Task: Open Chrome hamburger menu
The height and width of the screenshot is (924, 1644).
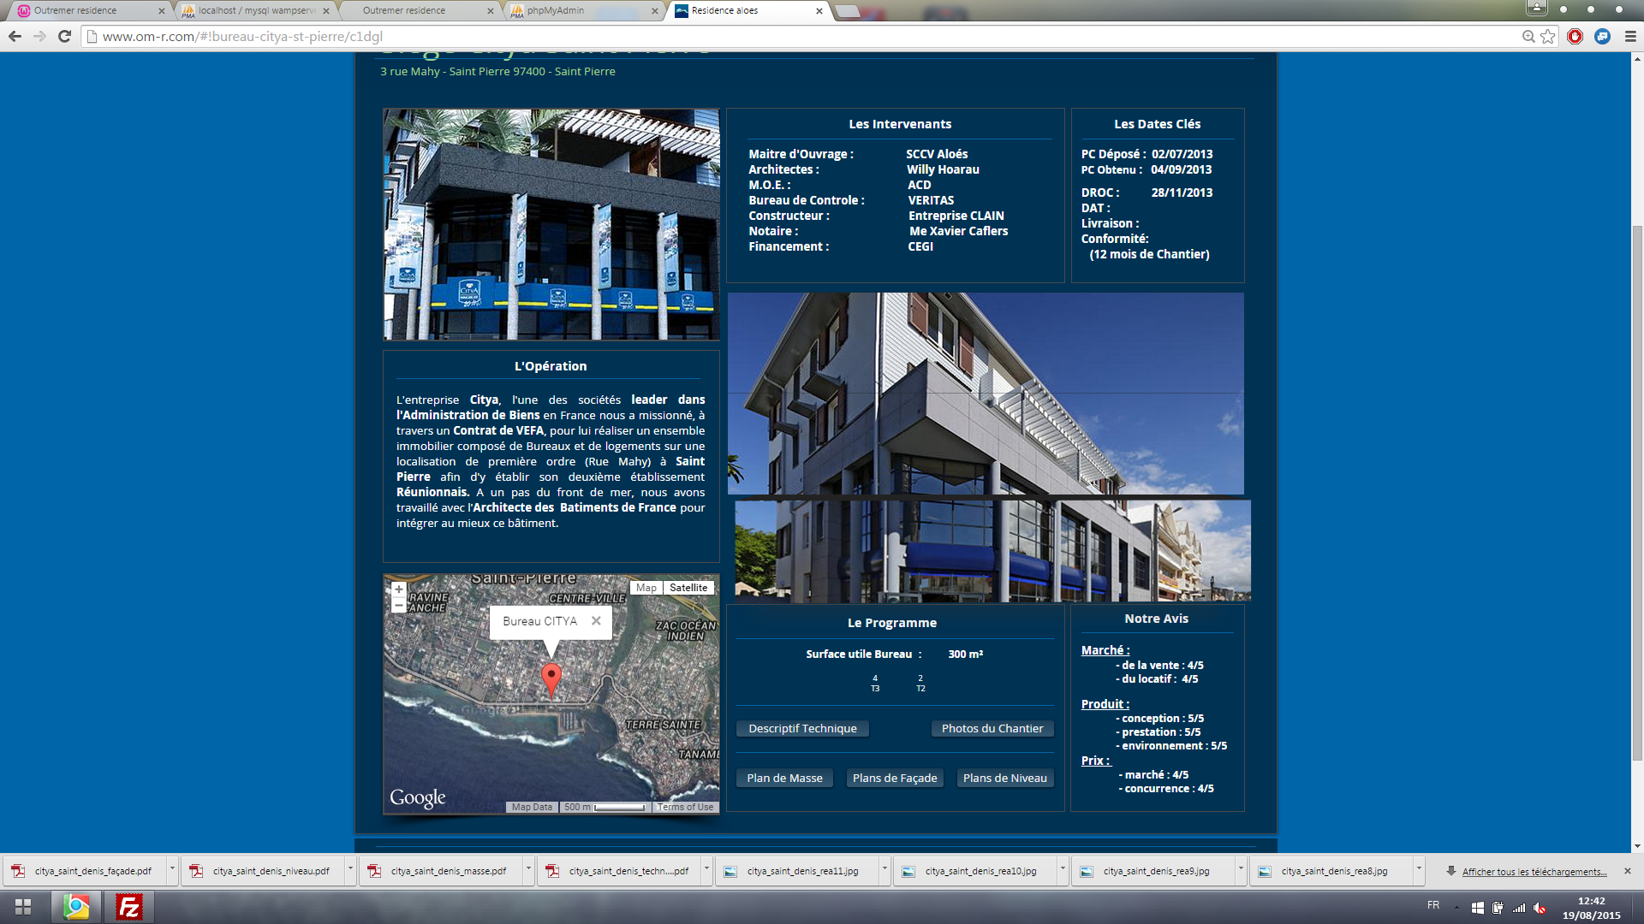Action: (x=1629, y=36)
